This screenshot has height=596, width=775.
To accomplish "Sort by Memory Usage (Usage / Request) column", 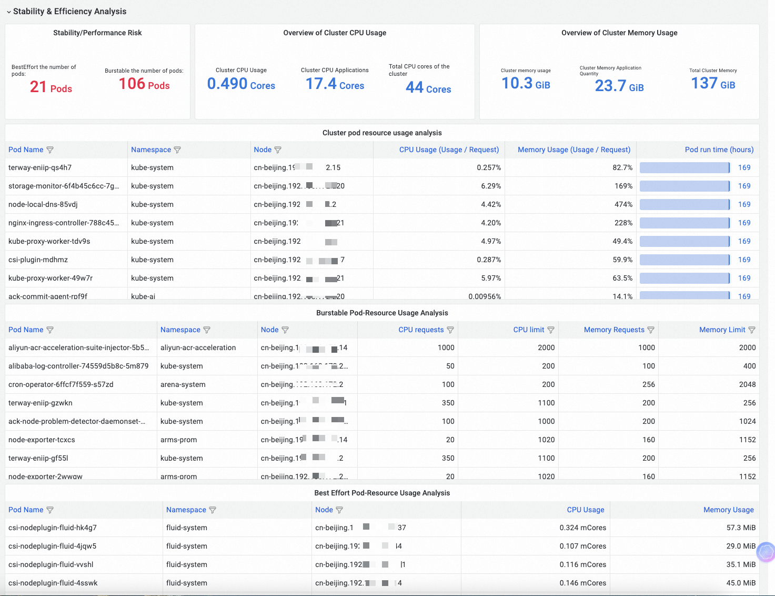I will point(573,150).
